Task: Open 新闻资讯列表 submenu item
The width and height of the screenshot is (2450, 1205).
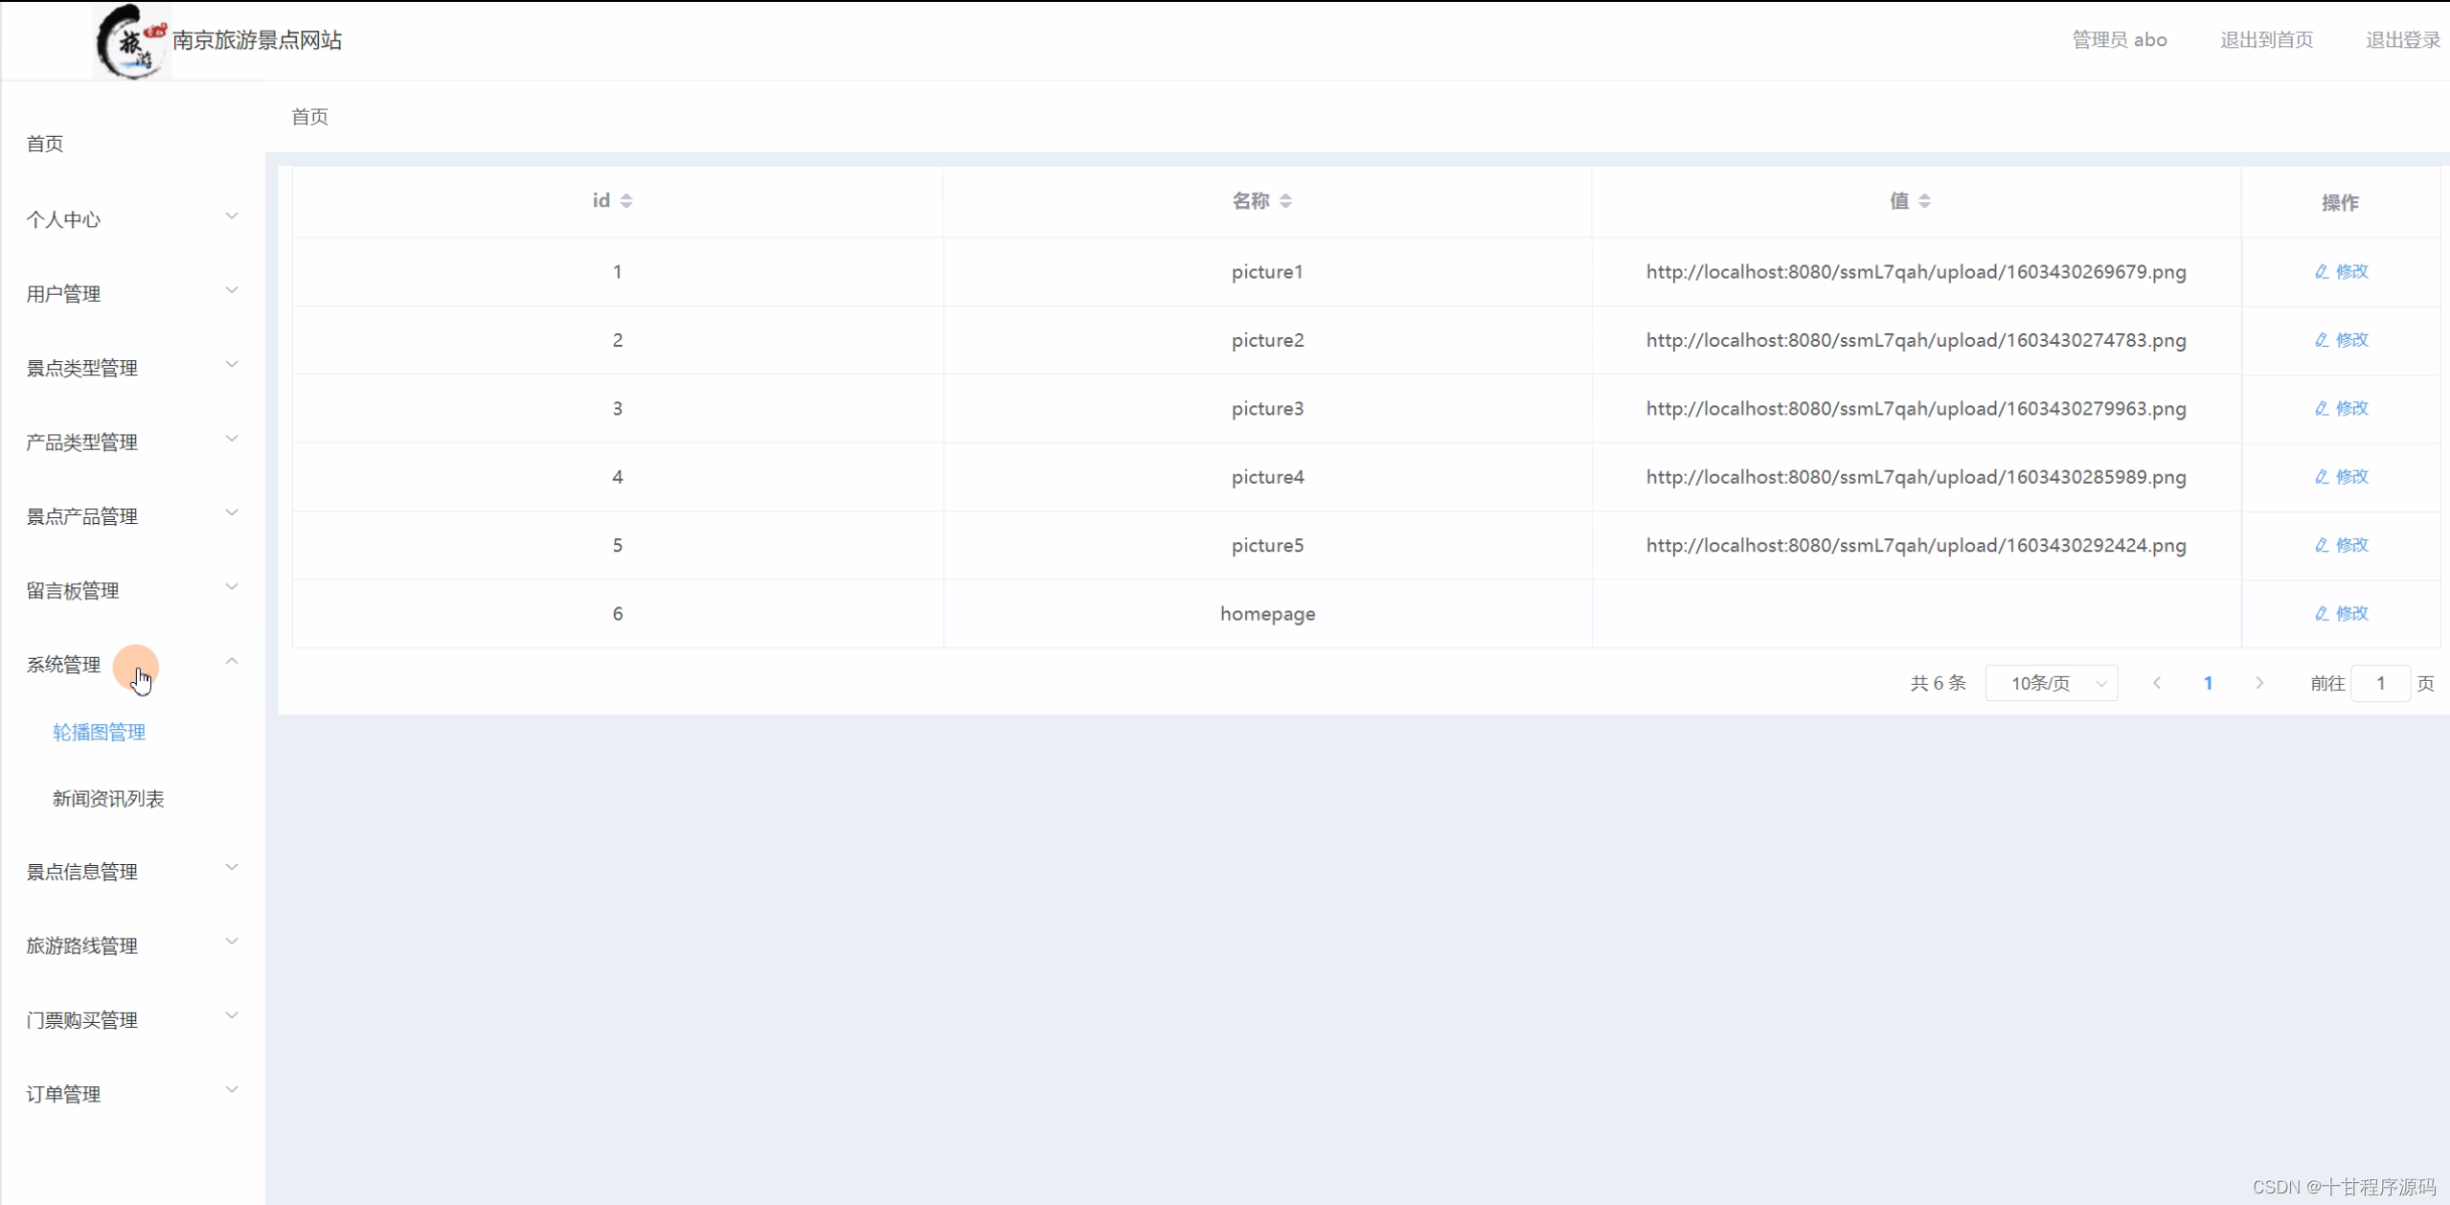Action: [108, 799]
